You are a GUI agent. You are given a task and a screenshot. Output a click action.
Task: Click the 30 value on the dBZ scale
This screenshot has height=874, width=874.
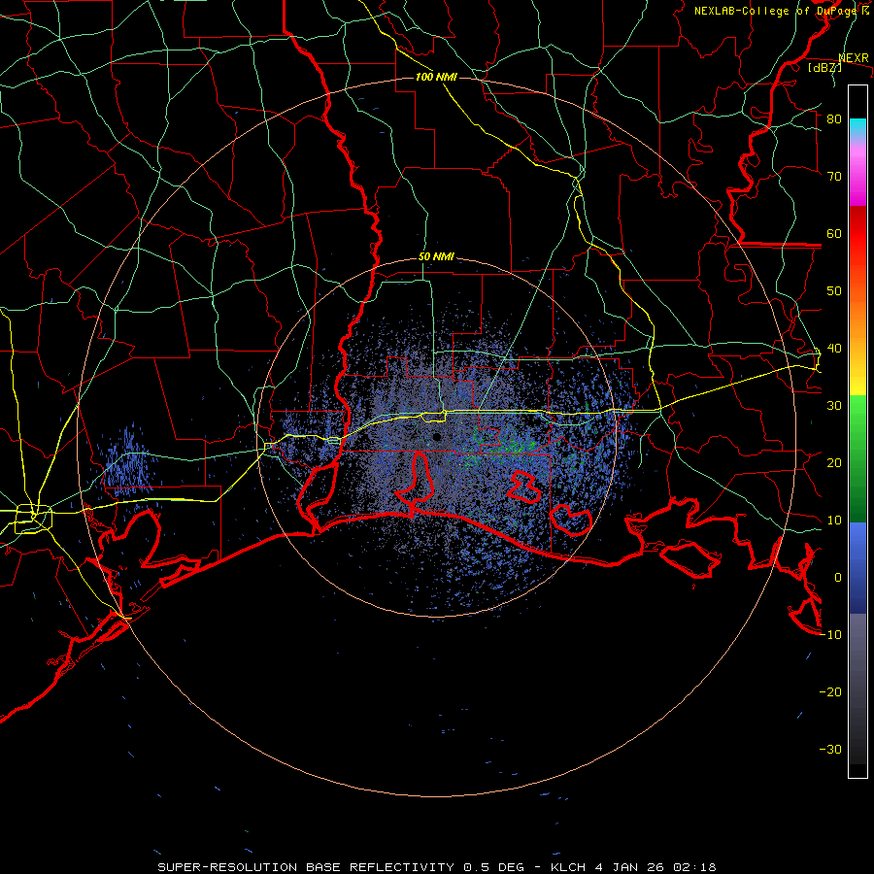834,406
